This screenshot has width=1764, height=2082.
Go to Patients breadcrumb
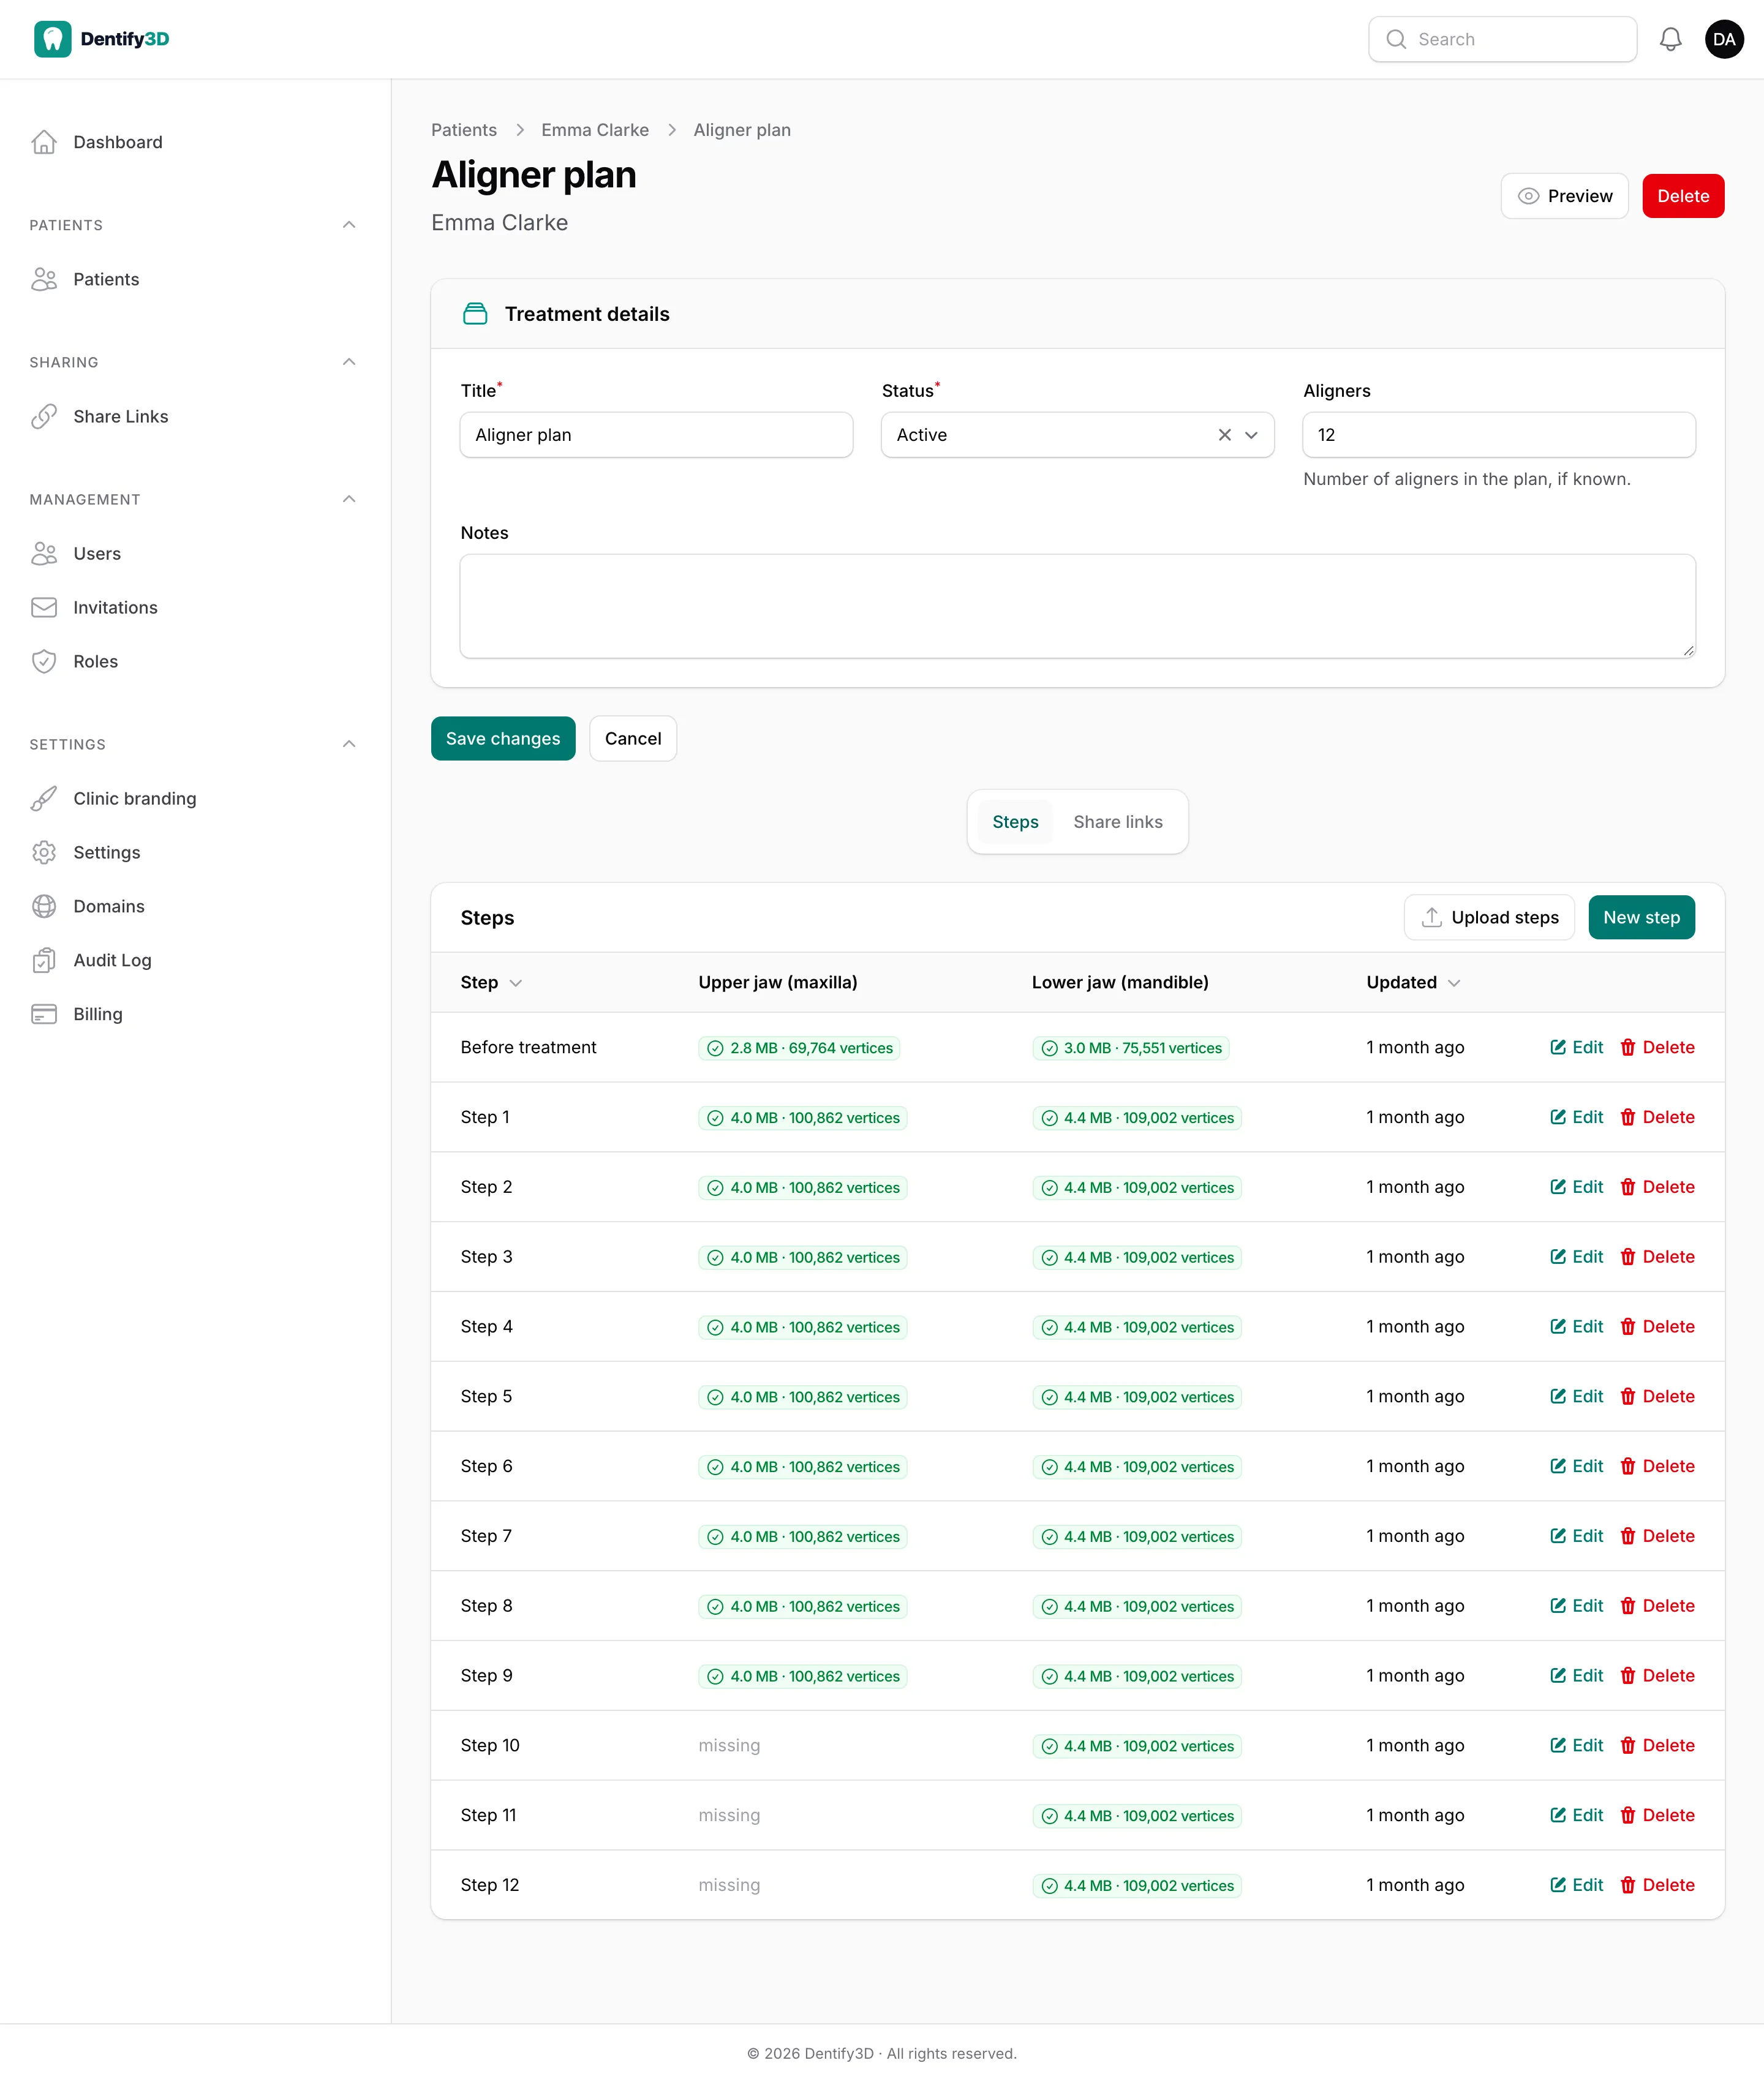[x=464, y=130]
